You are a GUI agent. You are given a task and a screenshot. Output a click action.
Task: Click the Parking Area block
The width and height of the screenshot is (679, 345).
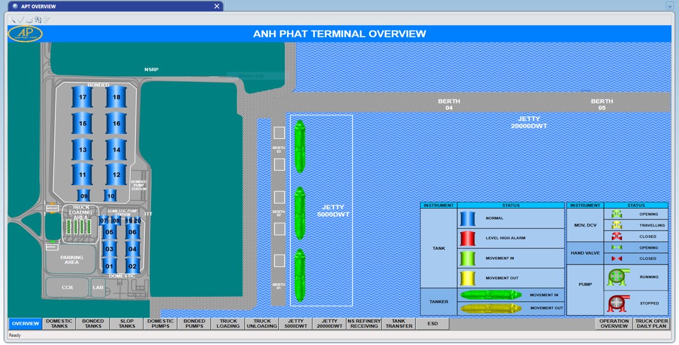click(x=71, y=259)
